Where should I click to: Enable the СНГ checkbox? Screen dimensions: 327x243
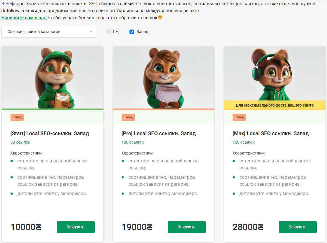point(108,32)
